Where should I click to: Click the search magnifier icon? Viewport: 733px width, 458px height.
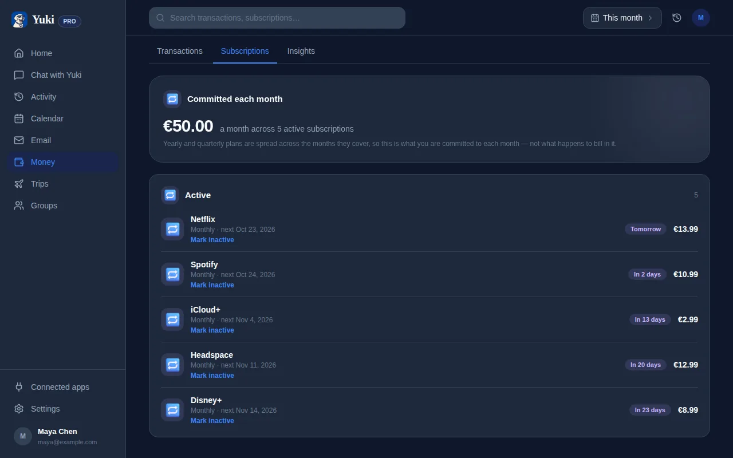(160, 18)
